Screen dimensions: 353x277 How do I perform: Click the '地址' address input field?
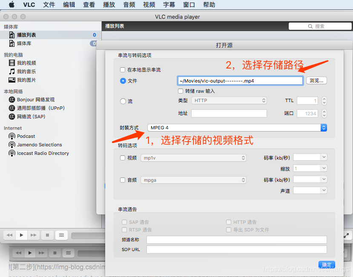(229, 114)
